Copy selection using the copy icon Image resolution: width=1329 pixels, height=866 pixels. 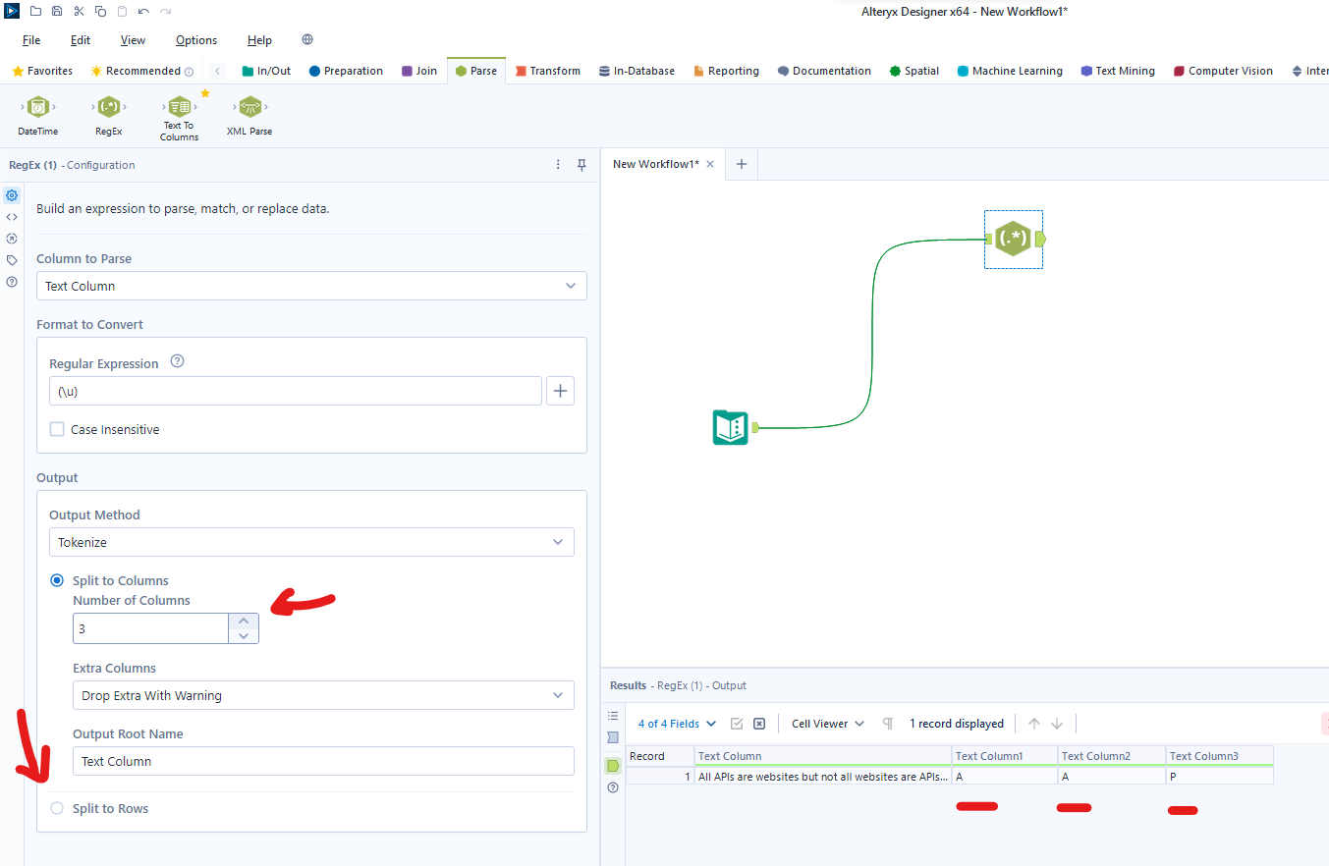point(100,11)
